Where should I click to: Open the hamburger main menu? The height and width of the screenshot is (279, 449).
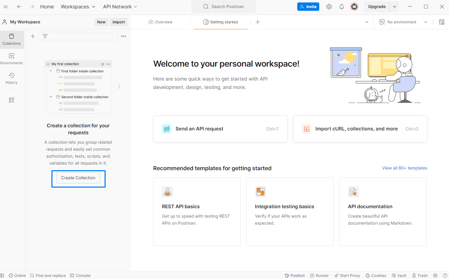point(6,7)
